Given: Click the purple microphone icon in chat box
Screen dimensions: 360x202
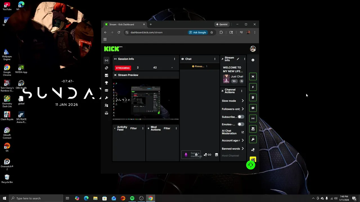Looking at the screenshot, I should coord(186,155).
